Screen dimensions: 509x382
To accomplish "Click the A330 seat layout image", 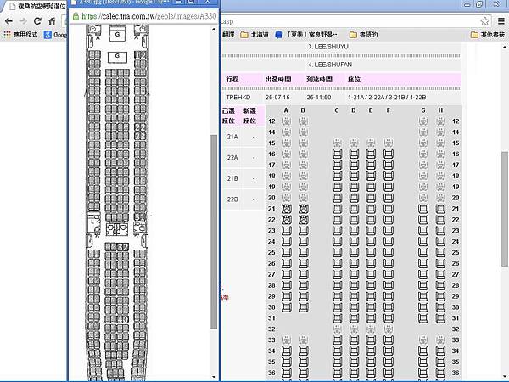I will (117, 202).
